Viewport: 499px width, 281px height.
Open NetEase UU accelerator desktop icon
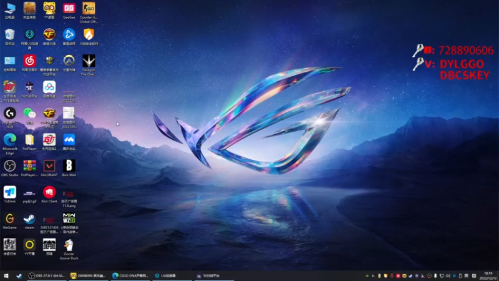(x=29, y=39)
